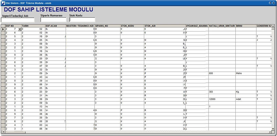Click the vertical scrollbar up arrow
The height and width of the screenshot is (136, 277).
point(273,26)
